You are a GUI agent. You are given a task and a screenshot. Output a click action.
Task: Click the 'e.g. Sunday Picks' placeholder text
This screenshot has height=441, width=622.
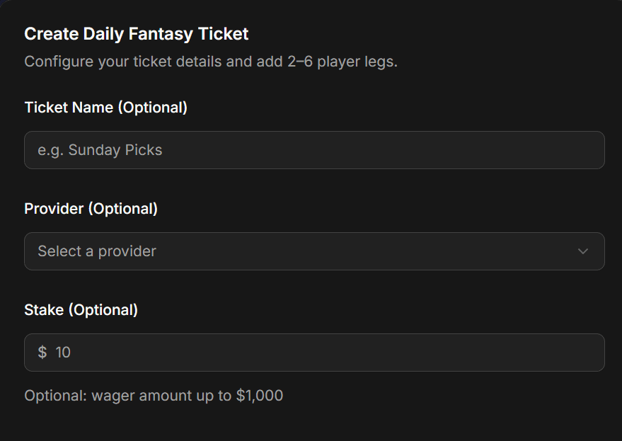pyautogui.click(x=100, y=150)
